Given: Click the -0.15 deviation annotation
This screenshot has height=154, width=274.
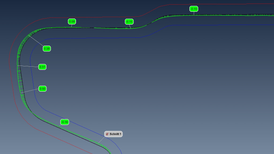Looking at the screenshot, I should pos(129,22).
